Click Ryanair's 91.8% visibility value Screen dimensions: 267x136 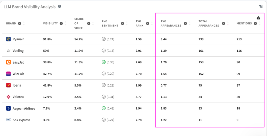[47, 39]
